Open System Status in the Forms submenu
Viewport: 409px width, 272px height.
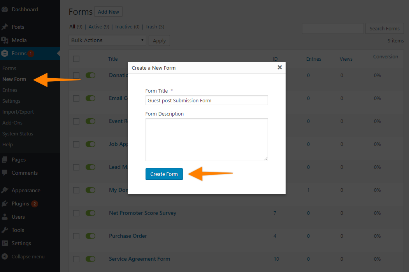pos(18,134)
